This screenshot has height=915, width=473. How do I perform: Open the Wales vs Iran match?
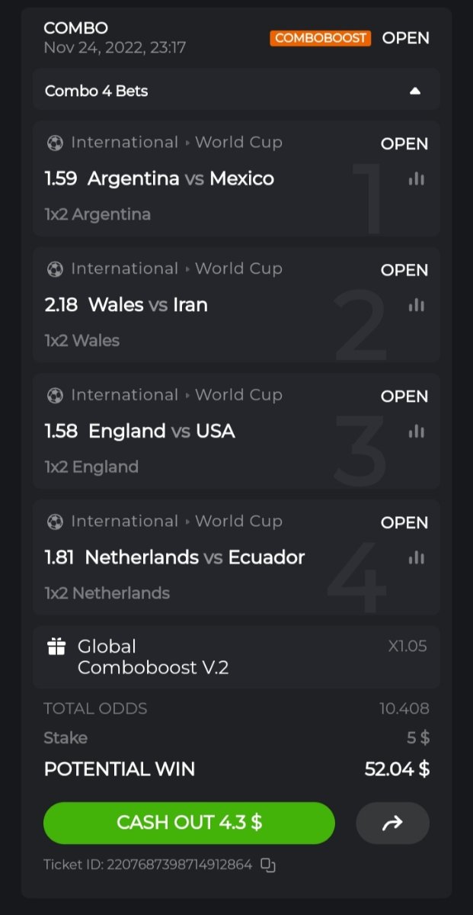(148, 305)
